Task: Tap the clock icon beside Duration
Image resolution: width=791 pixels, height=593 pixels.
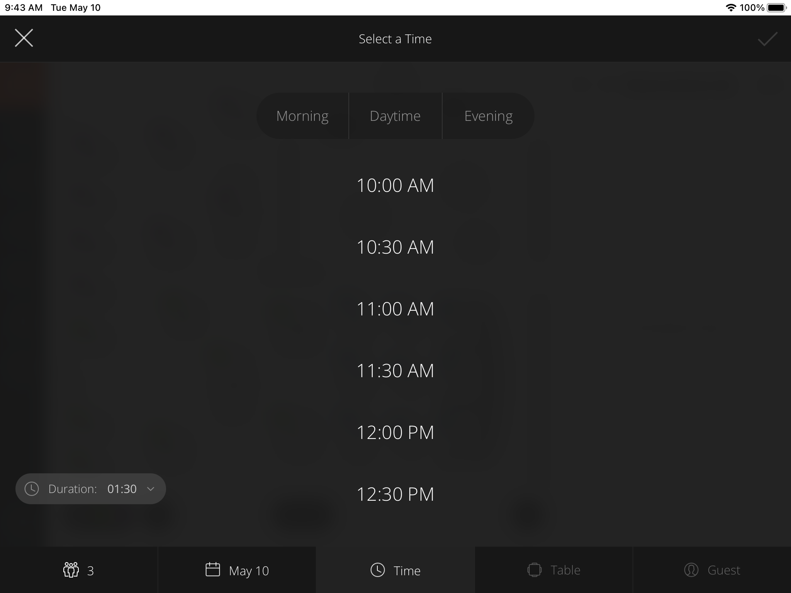Action: tap(32, 489)
